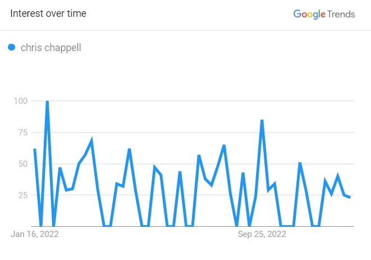Click the 'Interest over time' heading
This screenshot has width=371, height=260.
(x=48, y=13)
